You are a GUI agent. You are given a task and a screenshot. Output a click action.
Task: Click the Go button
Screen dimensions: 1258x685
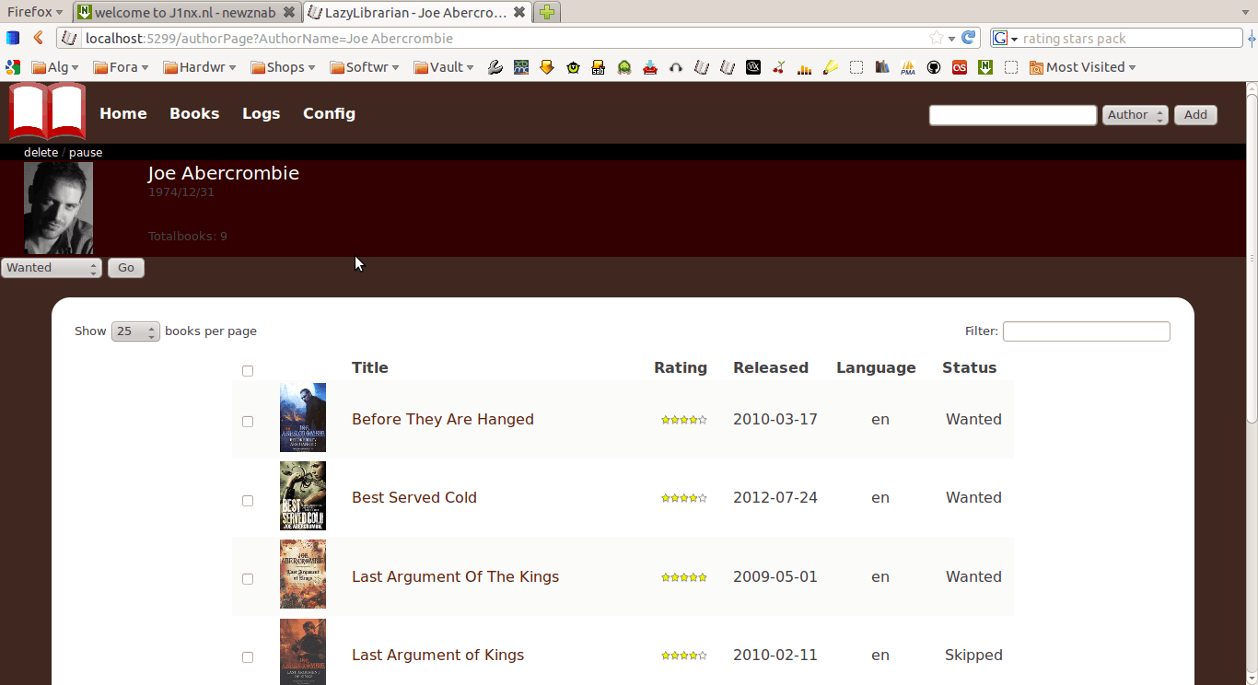click(126, 268)
